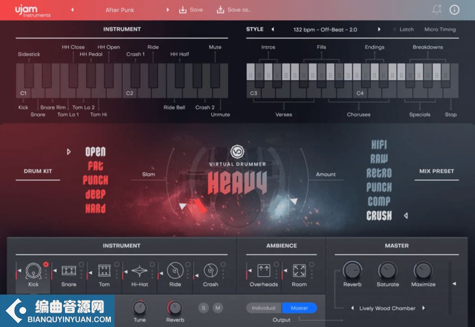Open the notifications bell icon

(436, 10)
